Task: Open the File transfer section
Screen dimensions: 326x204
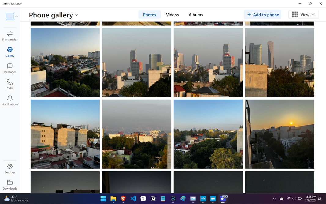Action: coord(10,36)
